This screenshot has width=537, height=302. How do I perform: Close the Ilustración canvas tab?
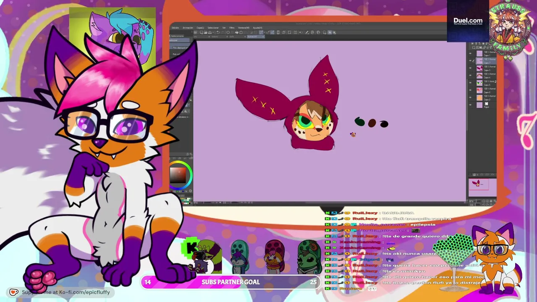[x=263, y=36]
